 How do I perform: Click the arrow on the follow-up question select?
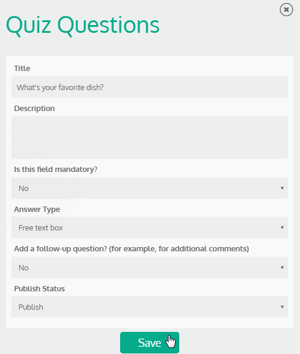pyautogui.click(x=282, y=267)
